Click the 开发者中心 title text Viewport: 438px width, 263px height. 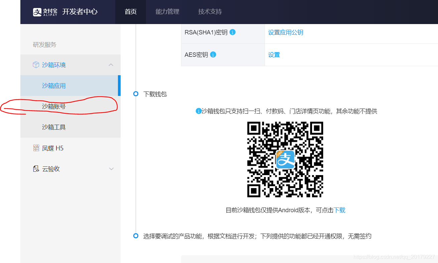(80, 12)
